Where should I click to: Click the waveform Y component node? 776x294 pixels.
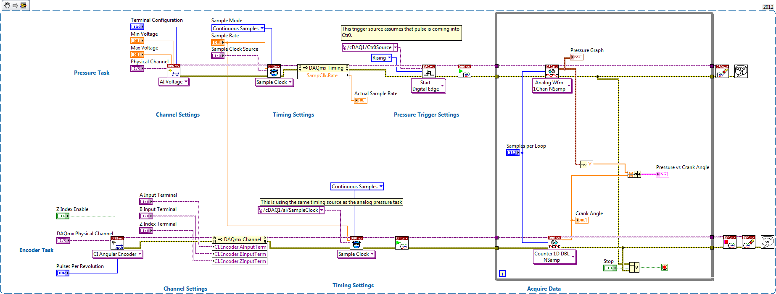click(586, 164)
